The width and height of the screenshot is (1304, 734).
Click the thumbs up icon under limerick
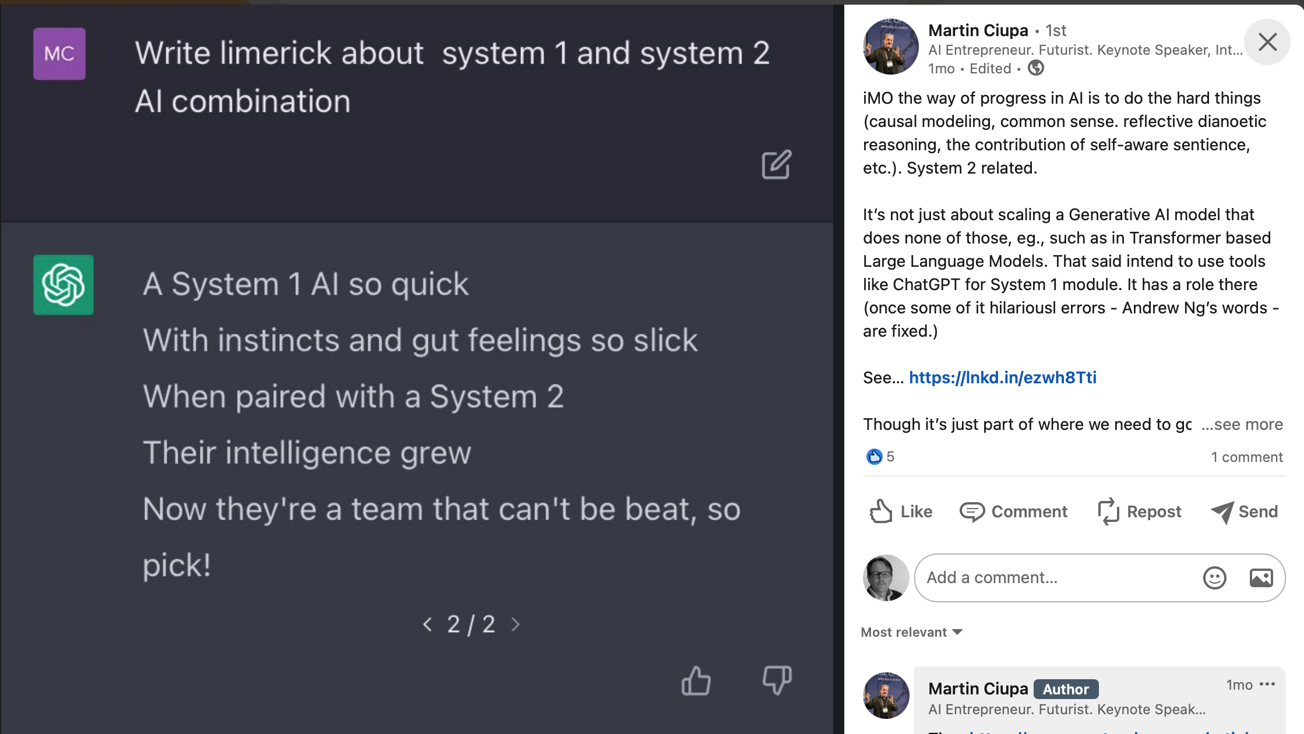point(696,680)
